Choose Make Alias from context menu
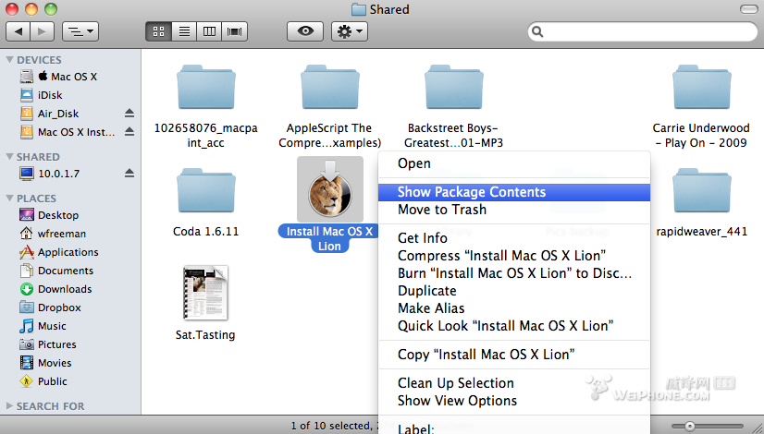Screen dimensions: 764x434 click(514, 308)
